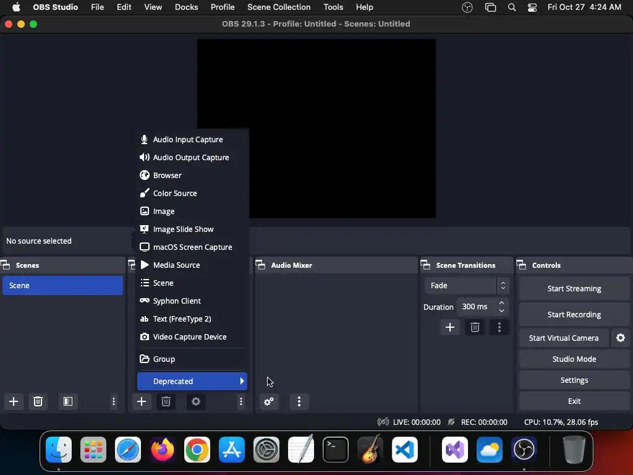
Task: Open the Profile menu
Action: point(223,7)
